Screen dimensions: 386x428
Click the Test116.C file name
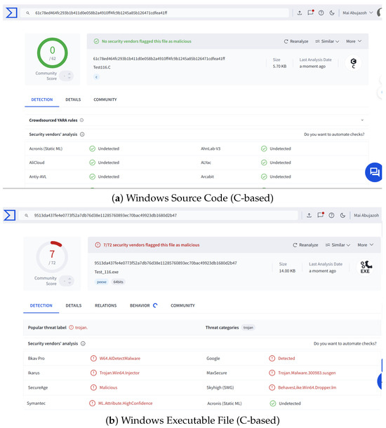102,67
